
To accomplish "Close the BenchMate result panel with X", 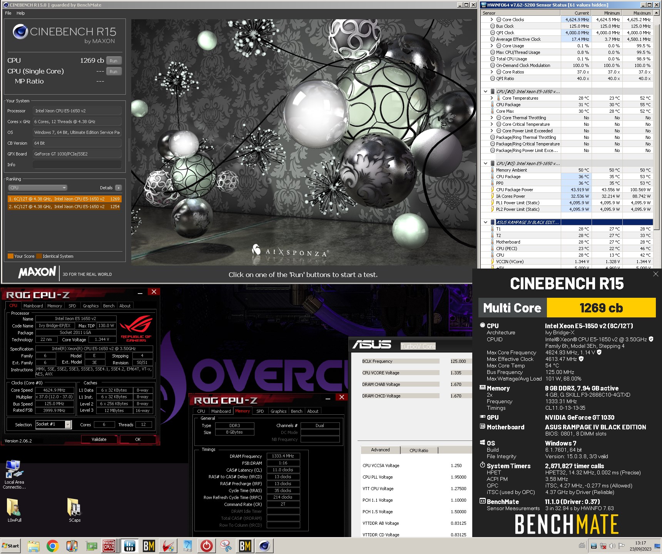I will tap(656, 274).
